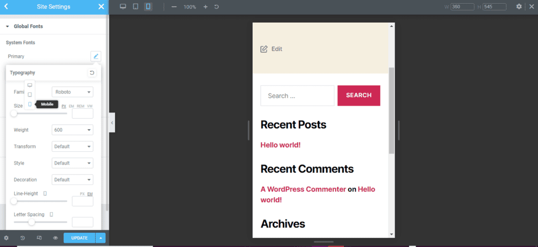538x247 pixels.
Task: Click the preview height field 545
Action: pos(494,7)
